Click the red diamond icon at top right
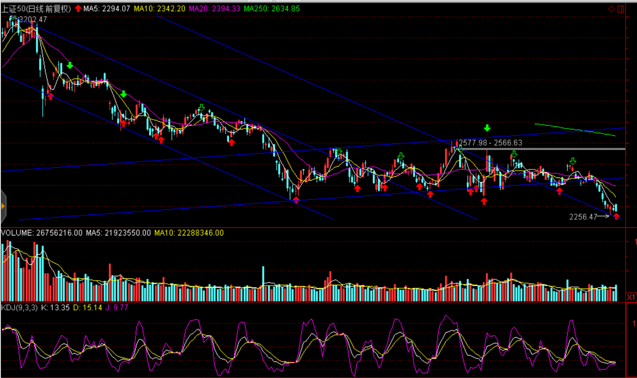 coord(611,9)
